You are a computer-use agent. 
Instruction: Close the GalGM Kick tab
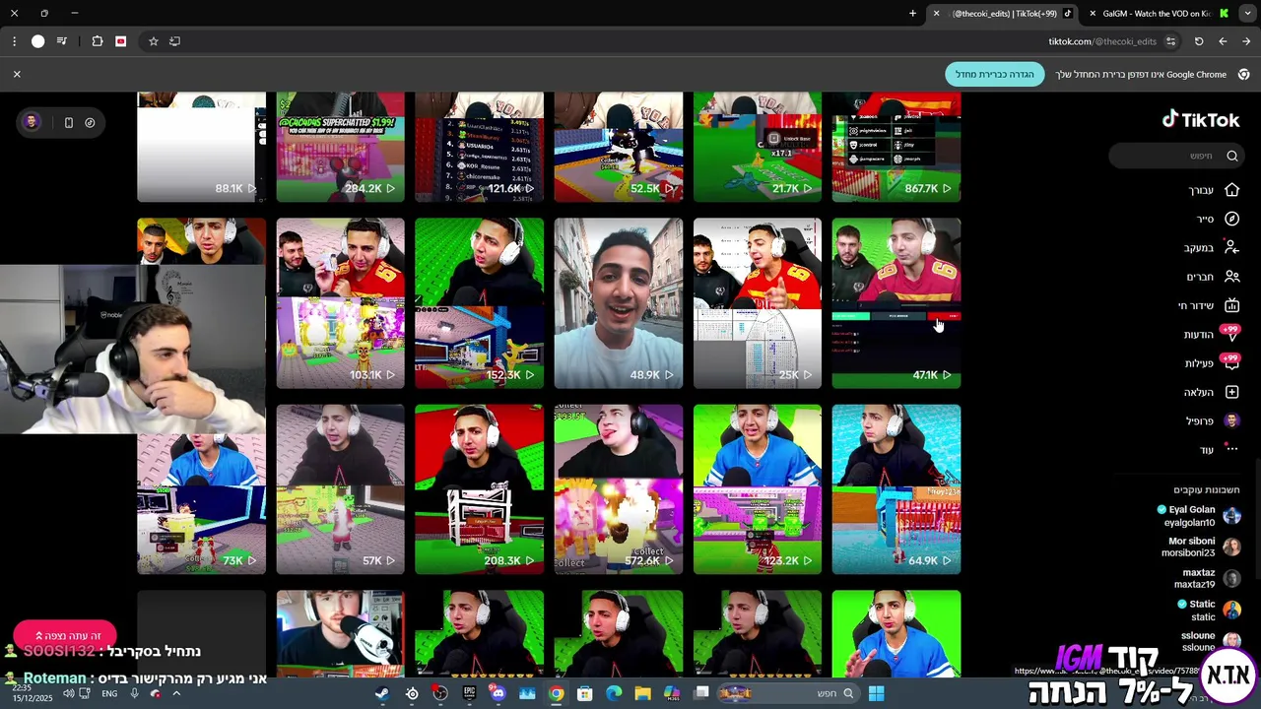tap(1093, 14)
